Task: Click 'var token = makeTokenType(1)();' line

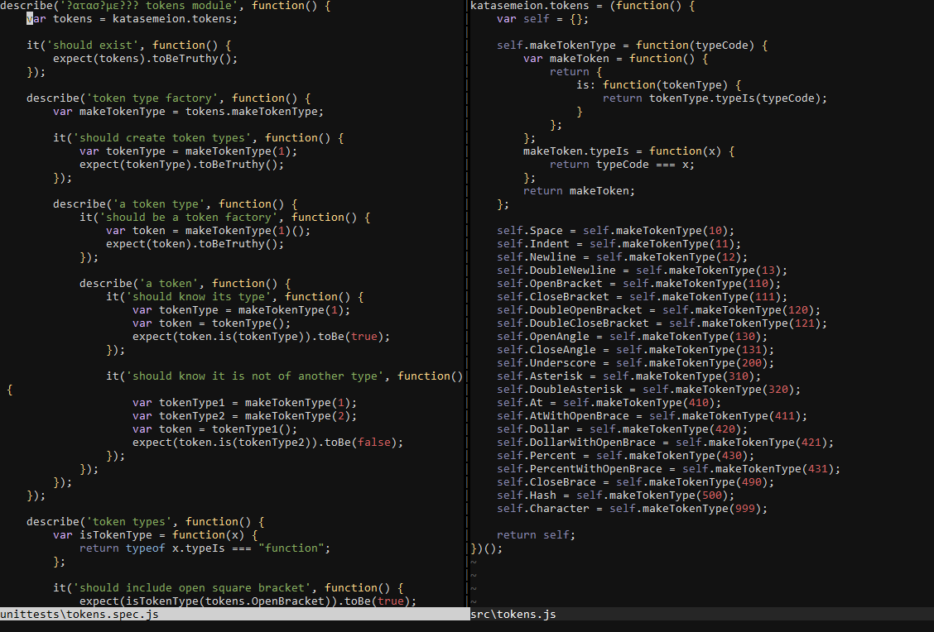Action: coord(209,231)
